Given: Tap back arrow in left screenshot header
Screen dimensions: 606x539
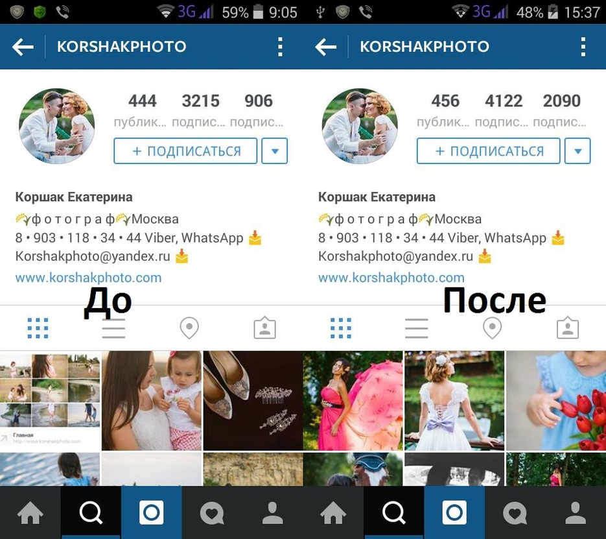Looking at the screenshot, I should [x=23, y=47].
